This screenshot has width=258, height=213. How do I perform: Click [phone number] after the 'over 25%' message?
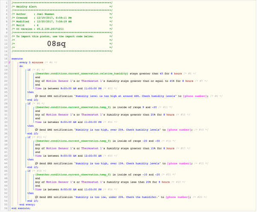[179, 130]
